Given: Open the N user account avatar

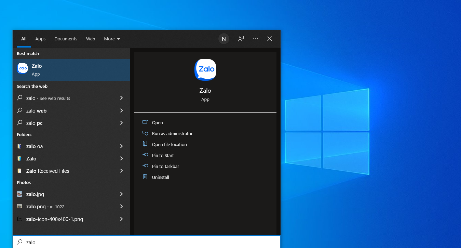Looking at the screenshot, I should tap(224, 39).
